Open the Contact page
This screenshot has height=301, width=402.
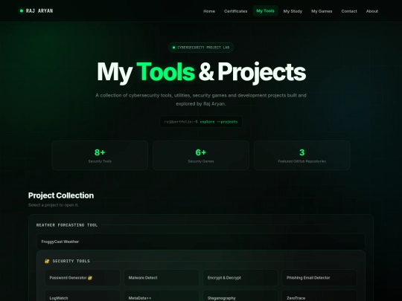(x=349, y=11)
